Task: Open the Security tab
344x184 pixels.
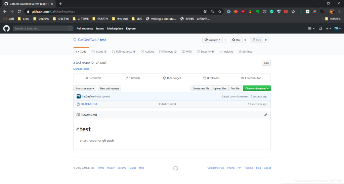Action: point(205,52)
